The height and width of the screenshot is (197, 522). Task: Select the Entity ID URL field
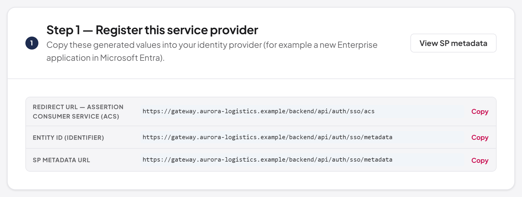(x=302, y=137)
